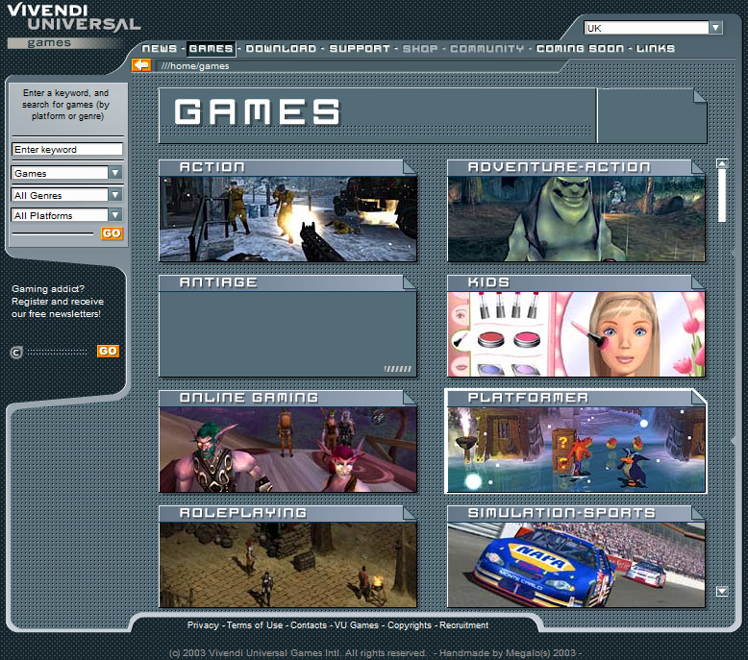748x660 pixels.
Task: Open the Terms of Use link
Action: point(255,625)
